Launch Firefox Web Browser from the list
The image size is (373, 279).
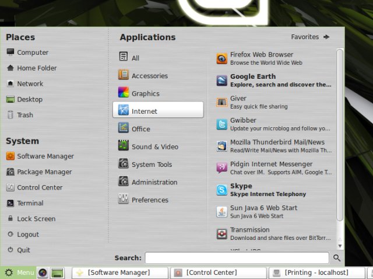(261, 58)
